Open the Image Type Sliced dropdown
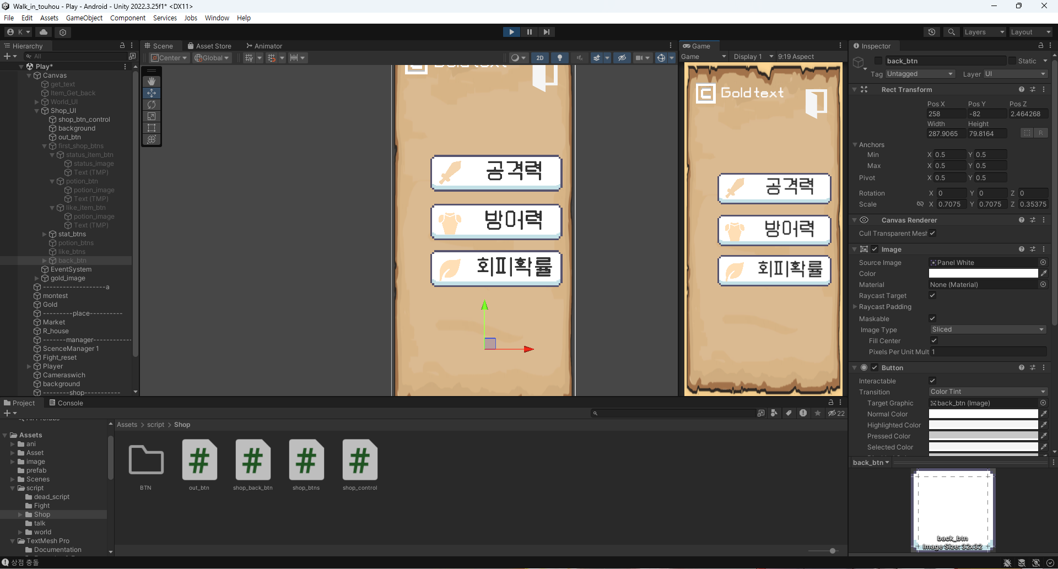 point(987,329)
